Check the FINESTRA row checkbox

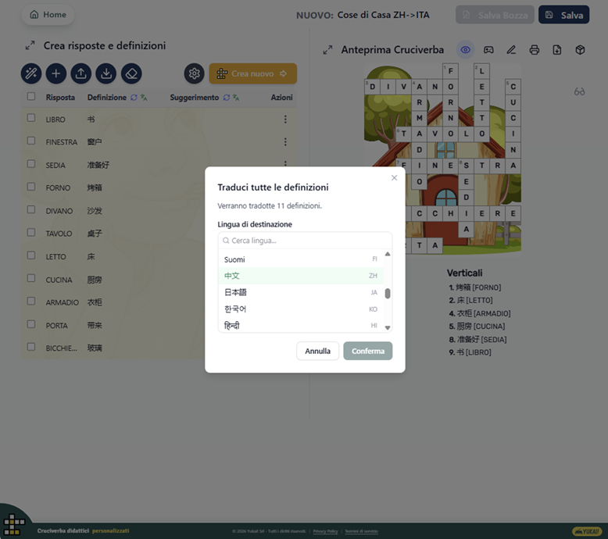31,141
